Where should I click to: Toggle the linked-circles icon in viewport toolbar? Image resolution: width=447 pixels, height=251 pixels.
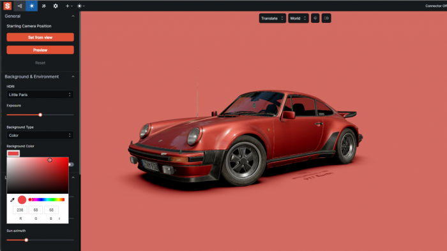point(326,18)
